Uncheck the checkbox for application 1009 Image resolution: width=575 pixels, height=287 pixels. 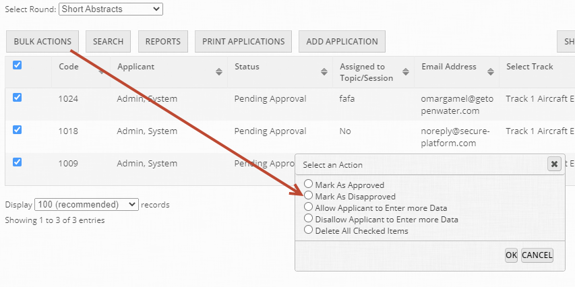18,162
